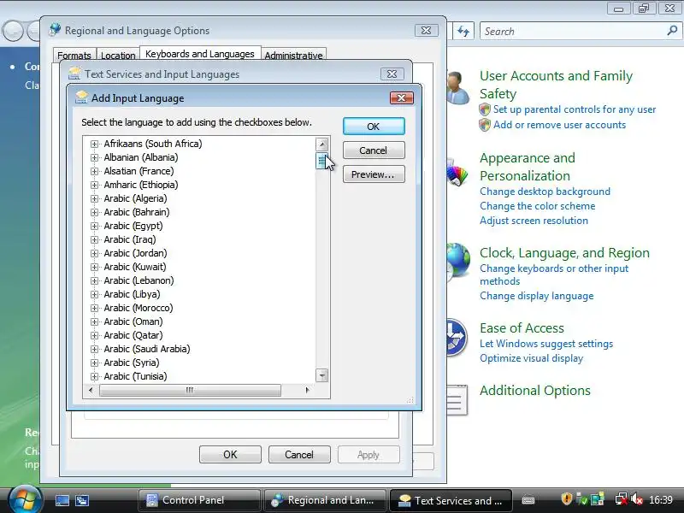Open User Accounts and Family Safety
This screenshot has width=684, height=513.
tap(556, 85)
